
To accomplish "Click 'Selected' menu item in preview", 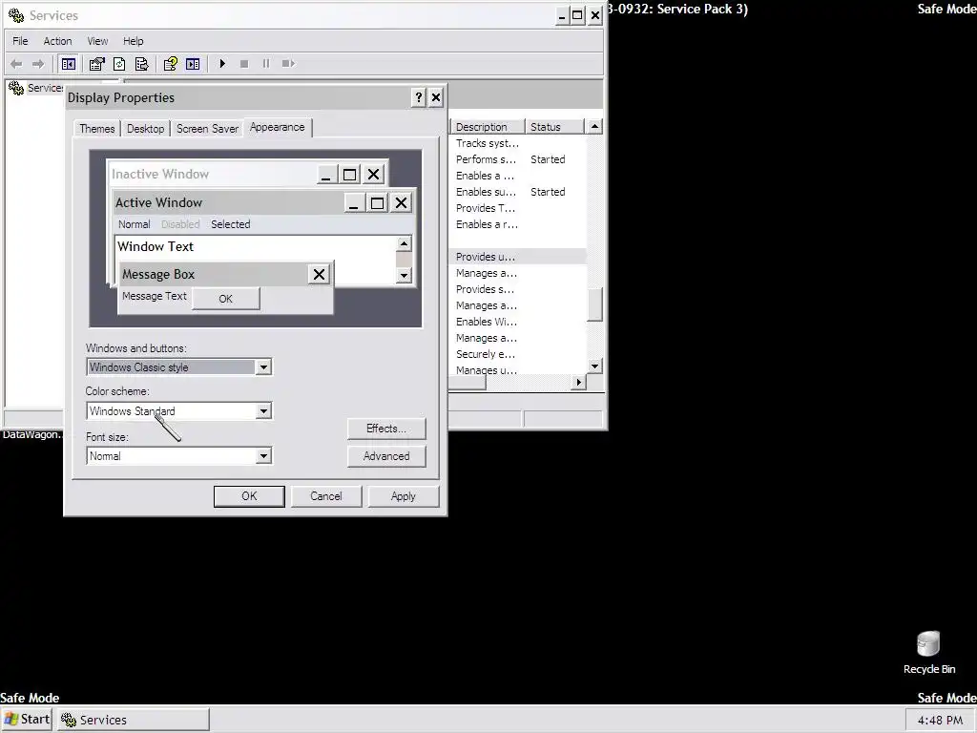I will [x=231, y=224].
